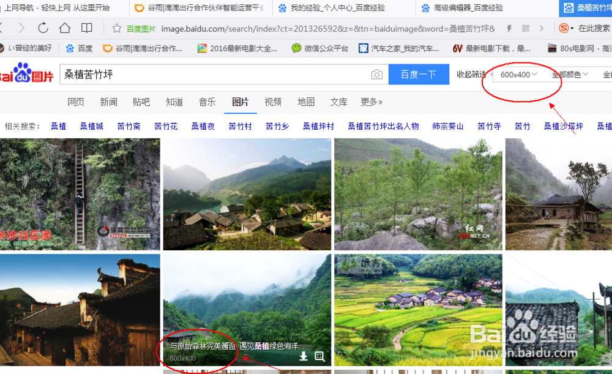Open the 苦竹花 related search link

(165, 125)
